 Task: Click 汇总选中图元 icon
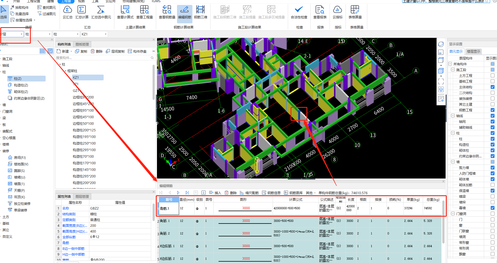tap(101, 13)
